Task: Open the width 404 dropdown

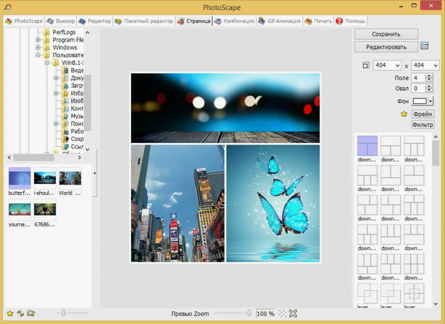Action: point(397,66)
